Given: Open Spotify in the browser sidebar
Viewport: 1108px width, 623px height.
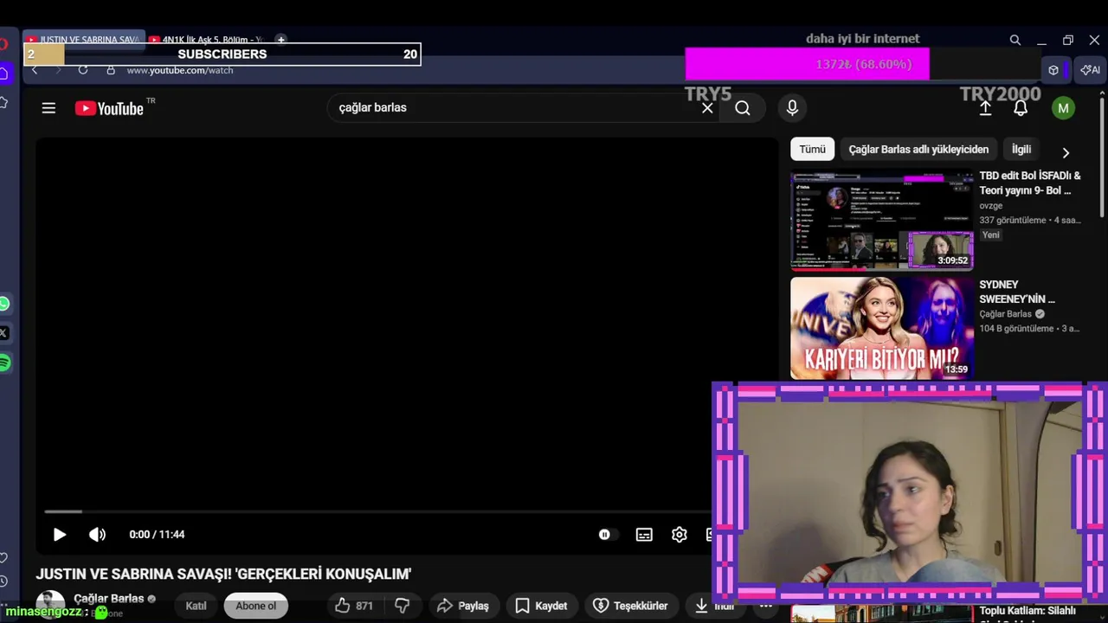Looking at the screenshot, I should tap(3, 363).
